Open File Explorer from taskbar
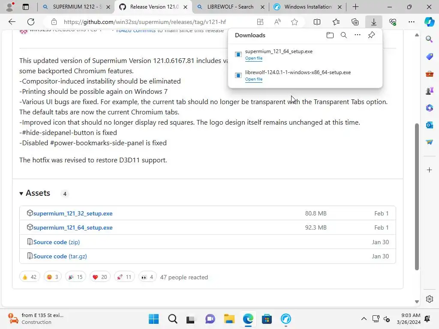The height and width of the screenshot is (329, 439). 229,319
